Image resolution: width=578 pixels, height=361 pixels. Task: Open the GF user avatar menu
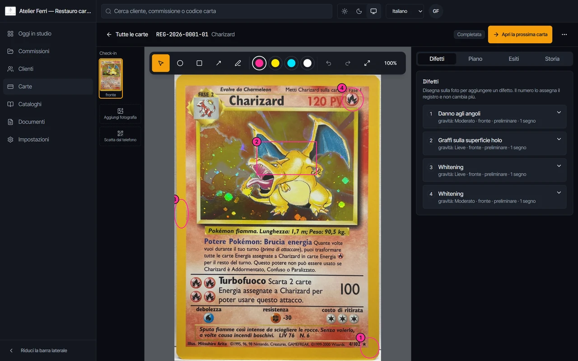pos(436,11)
